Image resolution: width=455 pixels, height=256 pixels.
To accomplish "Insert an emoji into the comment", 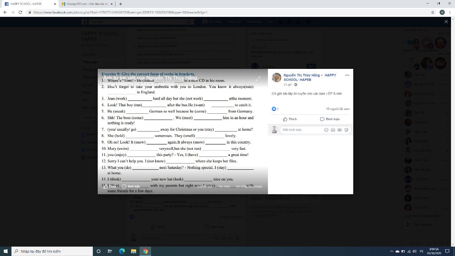I will click(326, 130).
